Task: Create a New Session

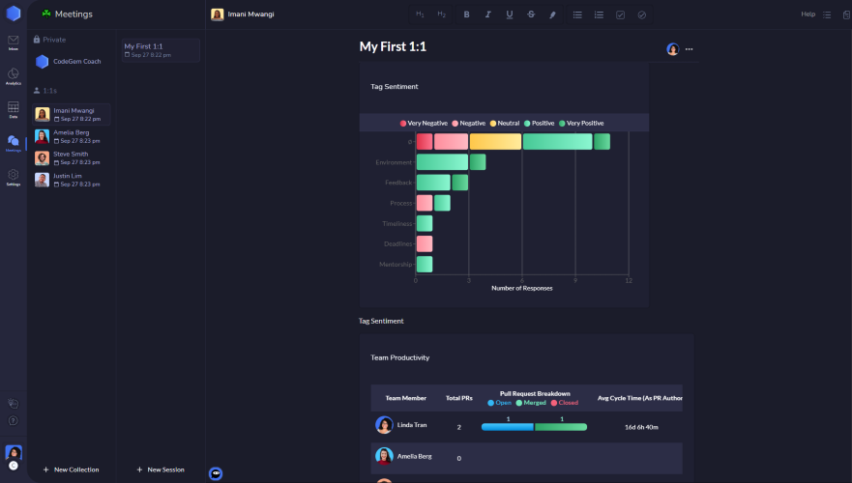Action: (x=161, y=469)
